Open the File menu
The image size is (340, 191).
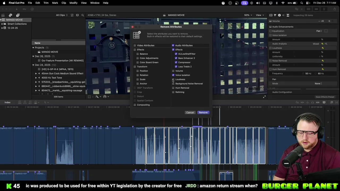[x=30, y=3]
